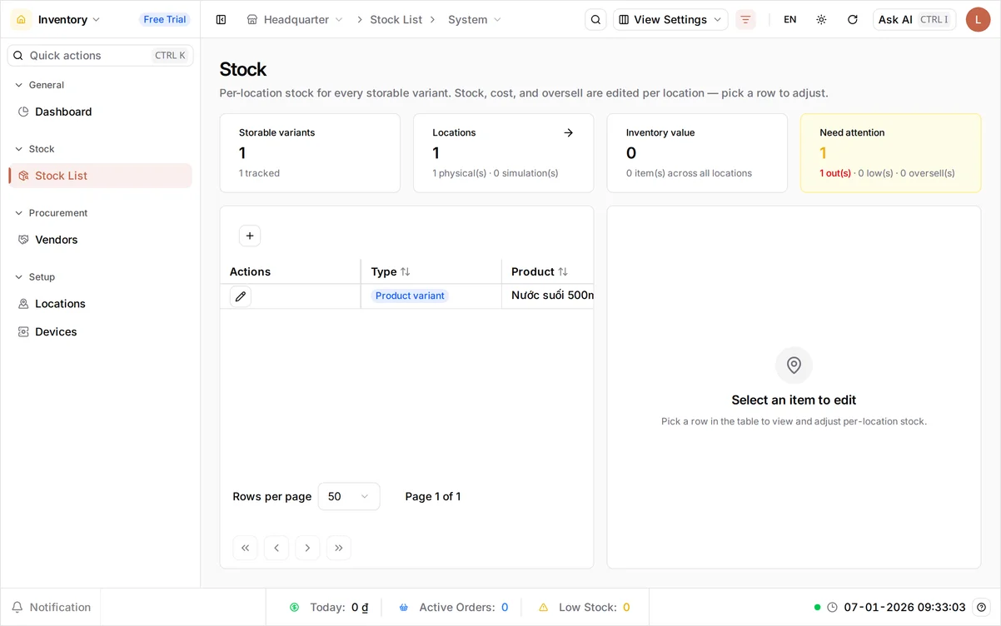Click the red filter icon button
Viewport: 1001px width, 626px height.
745,19
